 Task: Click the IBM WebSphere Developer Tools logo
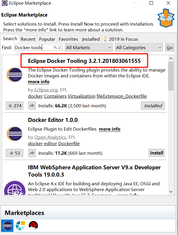(15, 188)
